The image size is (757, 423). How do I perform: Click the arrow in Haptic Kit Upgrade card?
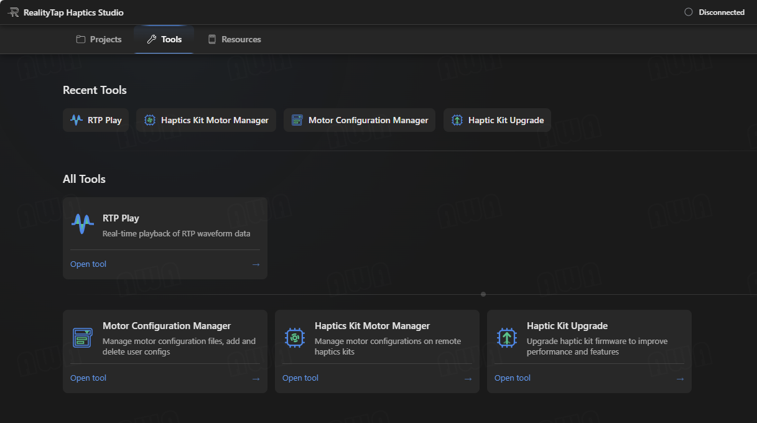pyautogui.click(x=680, y=379)
